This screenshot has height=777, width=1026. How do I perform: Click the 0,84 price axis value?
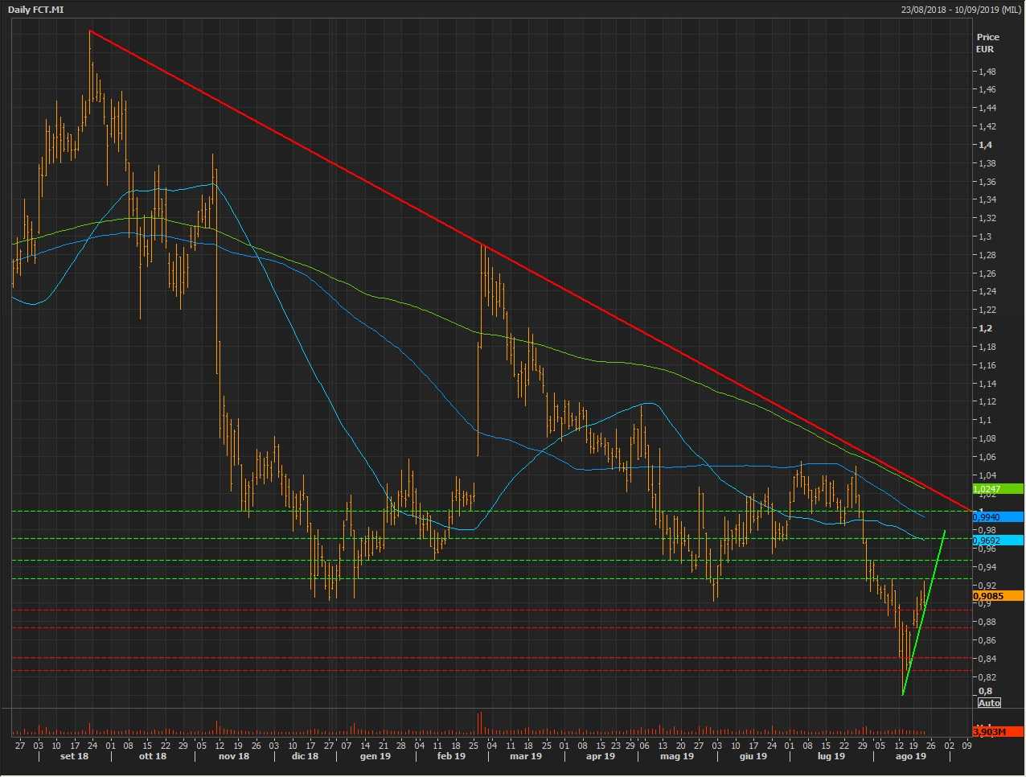(987, 659)
